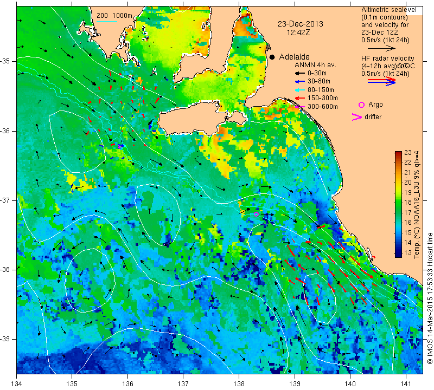The image size is (434, 390).
Task: Click the latitude axis label '-37'
Action: 5,200
